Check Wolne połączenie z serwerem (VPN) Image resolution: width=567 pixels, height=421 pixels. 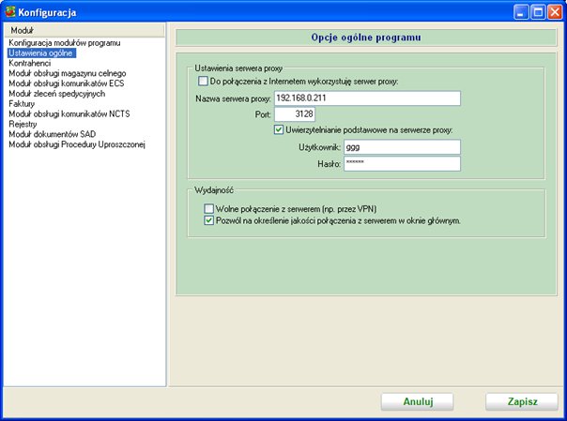pos(208,209)
